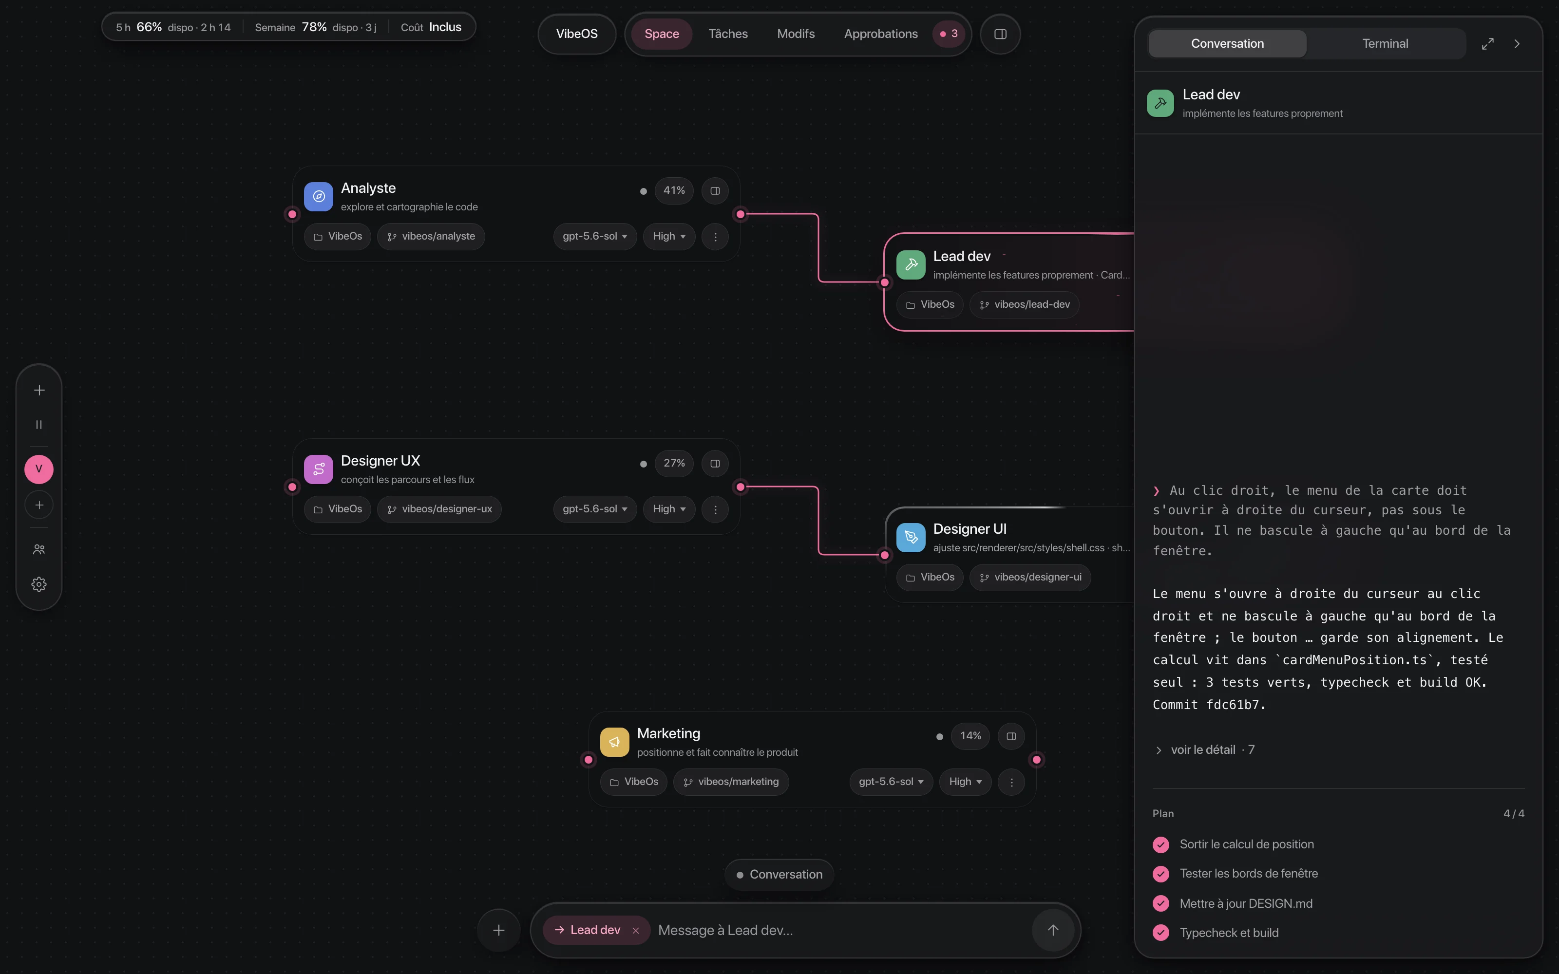Click the plus icon in left sidebar top
The height and width of the screenshot is (974, 1559).
[x=39, y=391]
